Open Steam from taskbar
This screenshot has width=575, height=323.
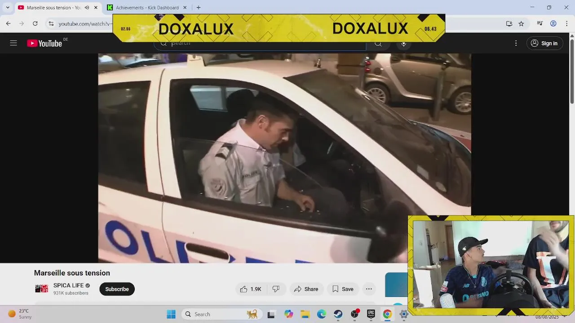(338, 314)
